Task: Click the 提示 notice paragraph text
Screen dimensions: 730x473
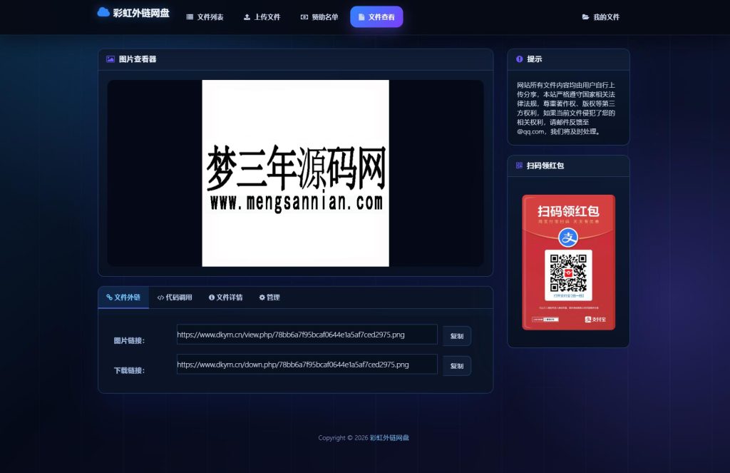Action: point(566,108)
